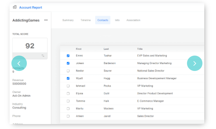This screenshot has width=216, height=129.
Task: Click the Account Report building icon
Action: click(x=15, y=7)
